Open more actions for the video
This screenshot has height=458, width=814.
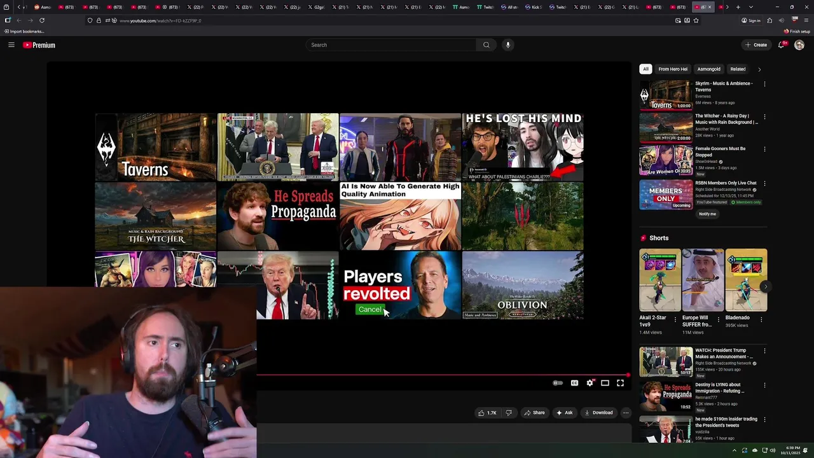click(626, 413)
